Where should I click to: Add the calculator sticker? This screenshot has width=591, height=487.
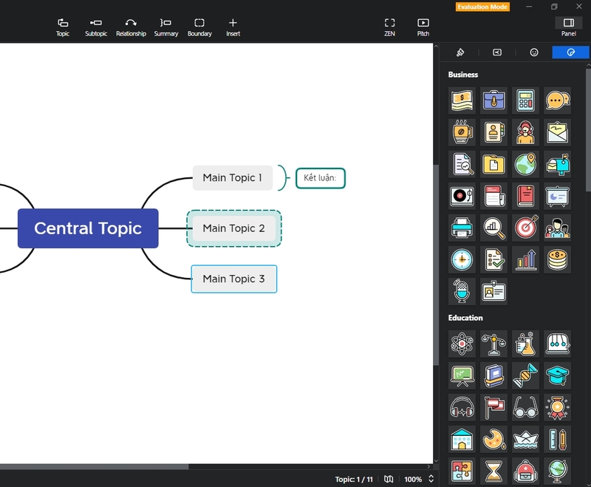[x=525, y=100]
